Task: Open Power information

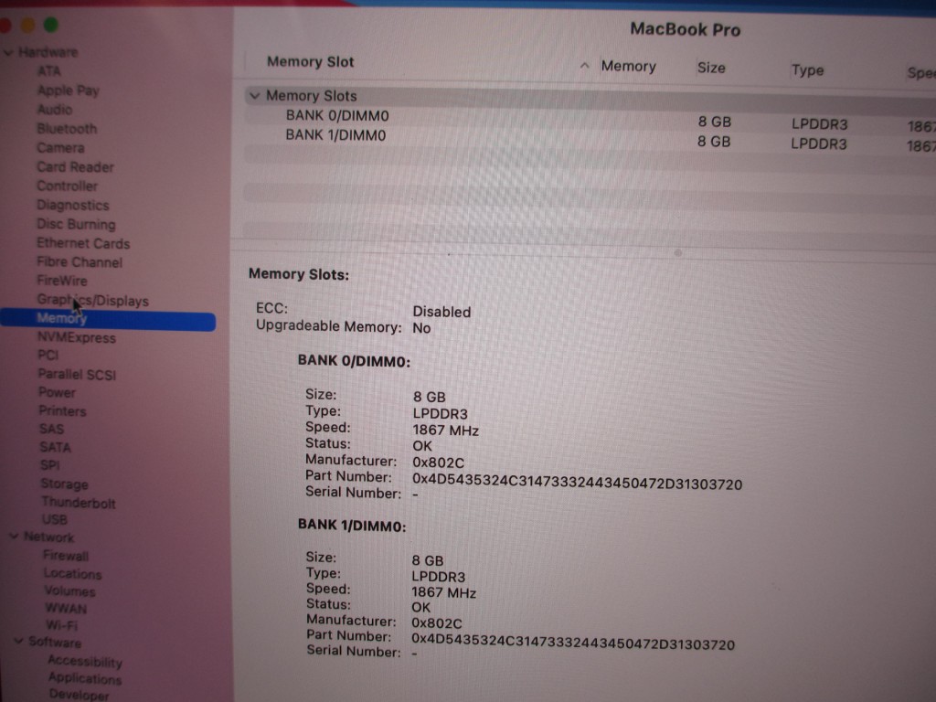Action: click(x=57, y=393)
